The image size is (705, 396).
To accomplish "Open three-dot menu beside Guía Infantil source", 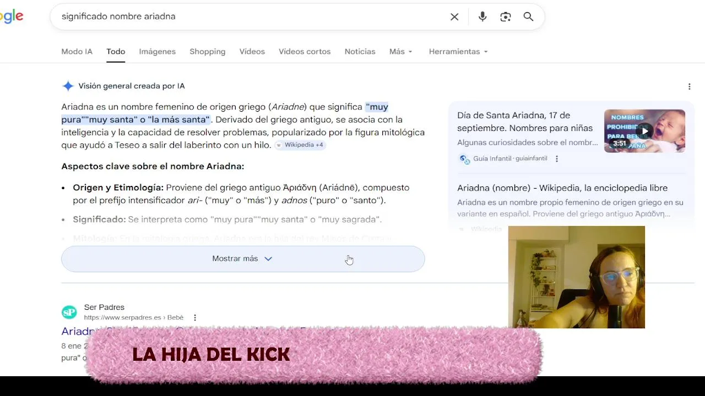I will (x=556, y=158).
